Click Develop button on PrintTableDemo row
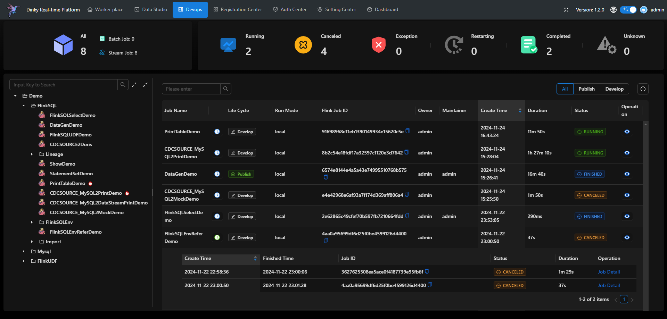 [x=242, y=132]
